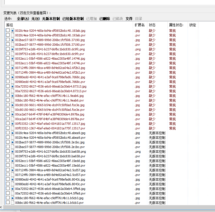Click the file icon of 00a72552...87313.pvr

(x=13, y=91)
